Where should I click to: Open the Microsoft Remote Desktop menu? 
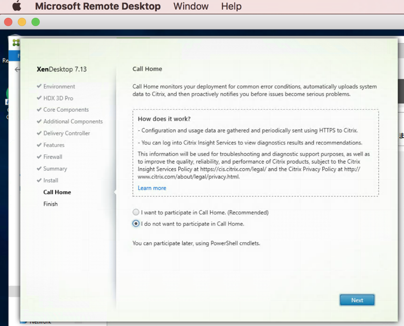[98, 6]
